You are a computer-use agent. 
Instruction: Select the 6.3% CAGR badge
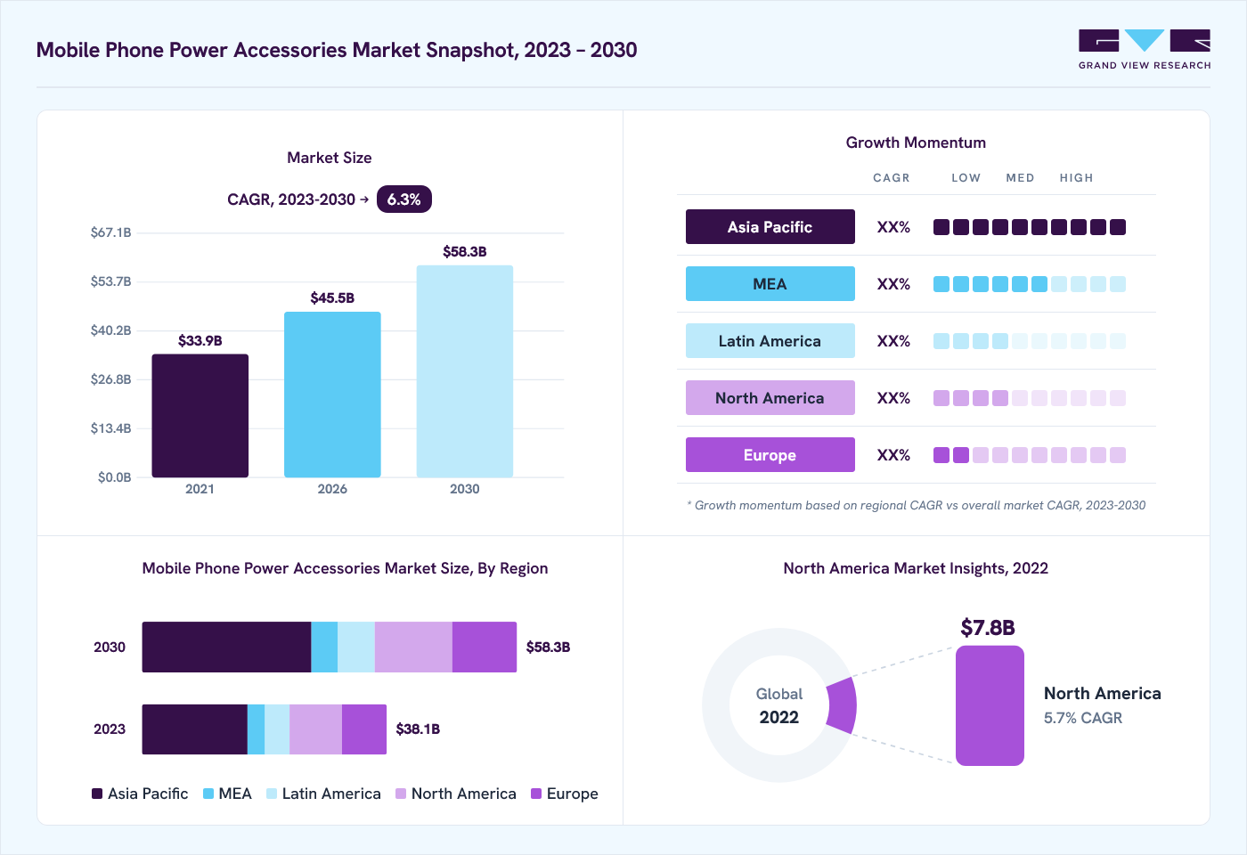[404, 199]
